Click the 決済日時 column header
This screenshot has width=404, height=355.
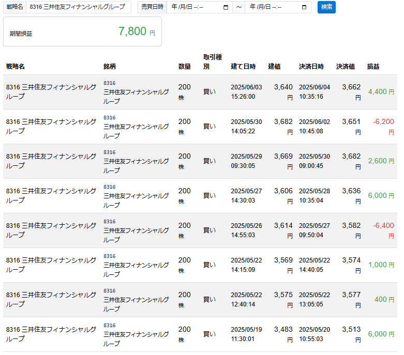(311, 67)
